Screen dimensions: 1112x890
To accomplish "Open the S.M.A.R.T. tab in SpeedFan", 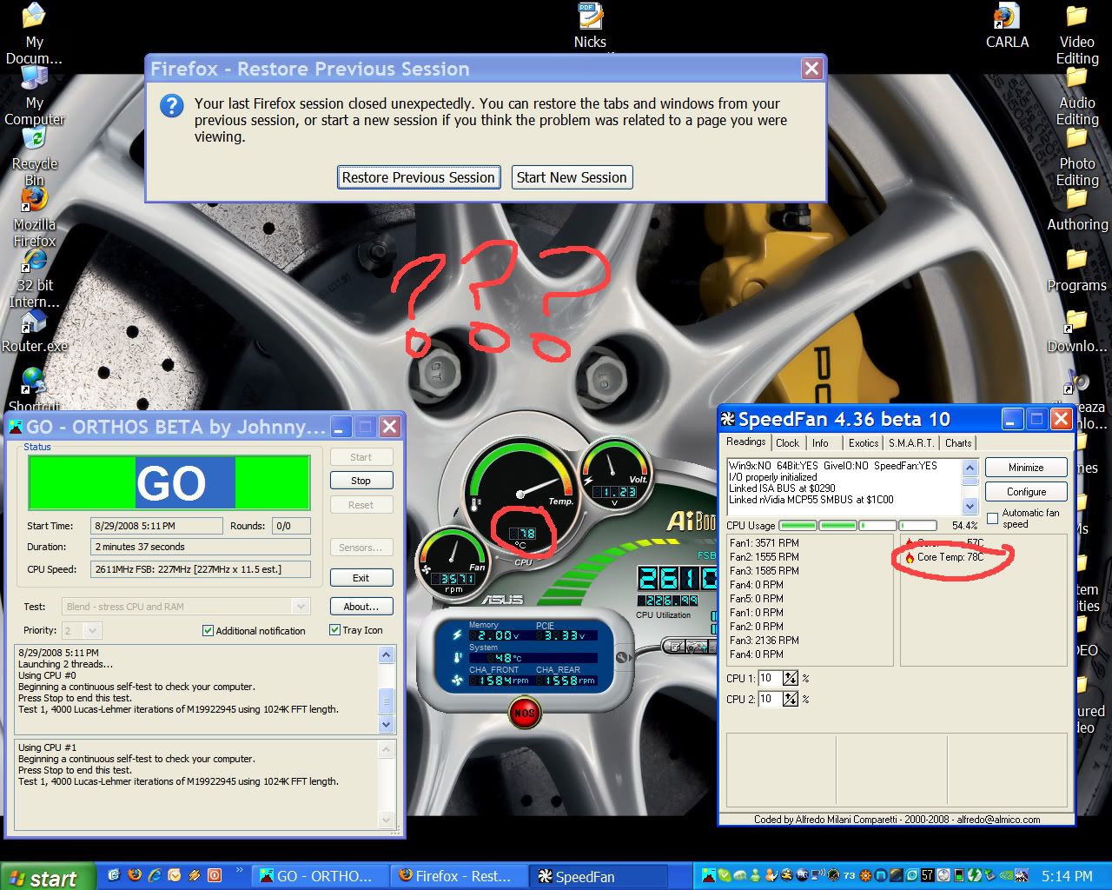I will click(910, 443).
